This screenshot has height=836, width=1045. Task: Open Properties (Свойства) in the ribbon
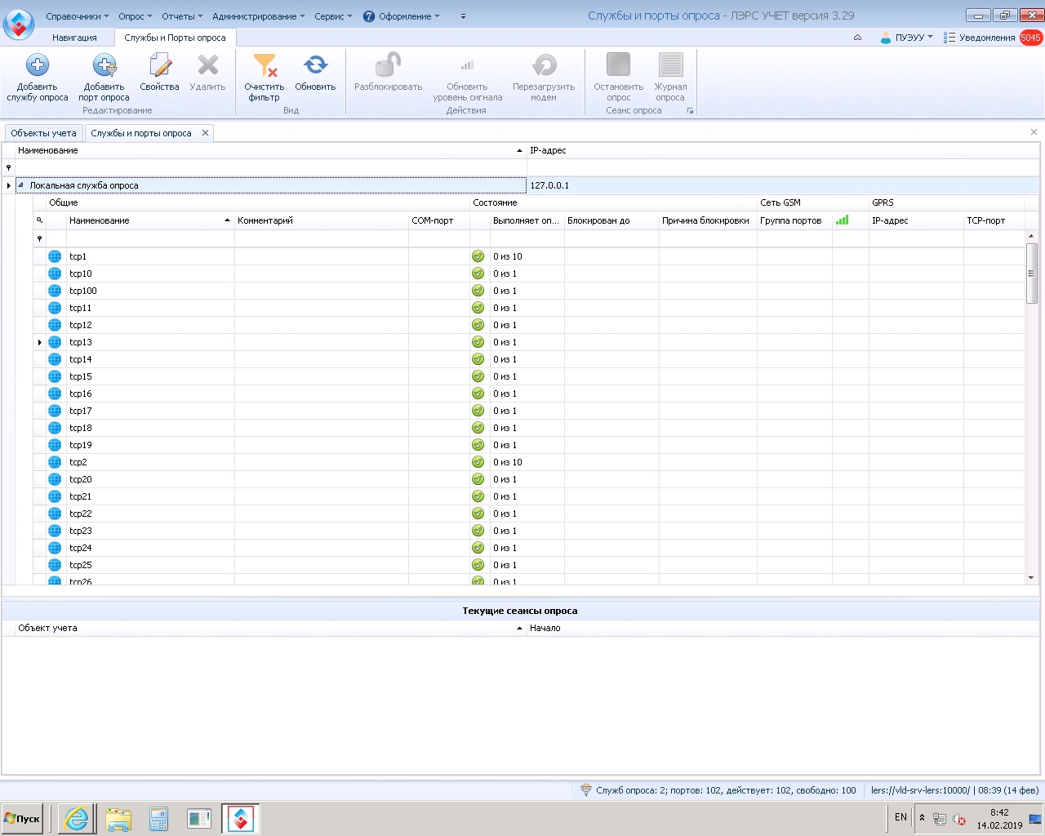pos(159,73)
